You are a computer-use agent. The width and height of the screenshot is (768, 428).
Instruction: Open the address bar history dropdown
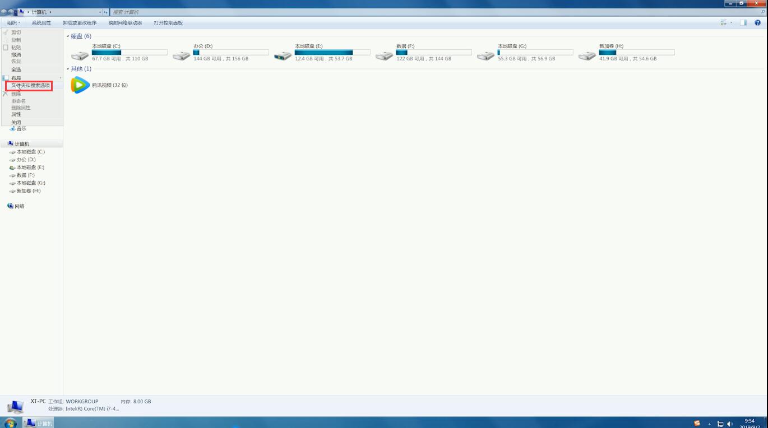tap(100, 12)
